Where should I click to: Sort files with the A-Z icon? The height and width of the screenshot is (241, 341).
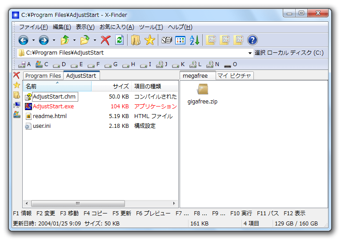point(194,40)
